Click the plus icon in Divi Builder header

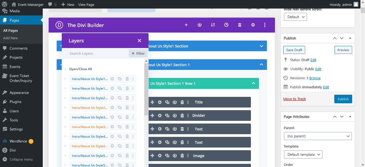pos(186,25)
